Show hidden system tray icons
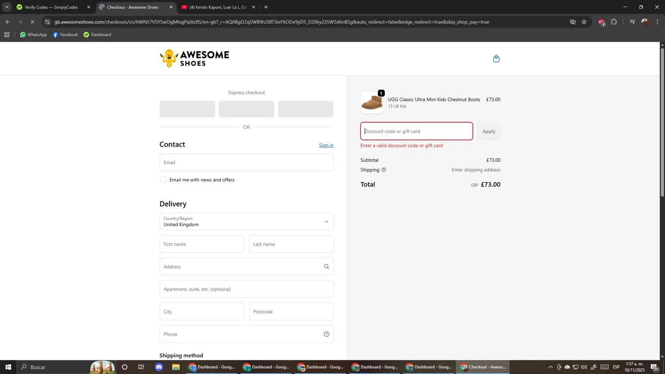Screen dimensions: 665x374 point(551,367)
